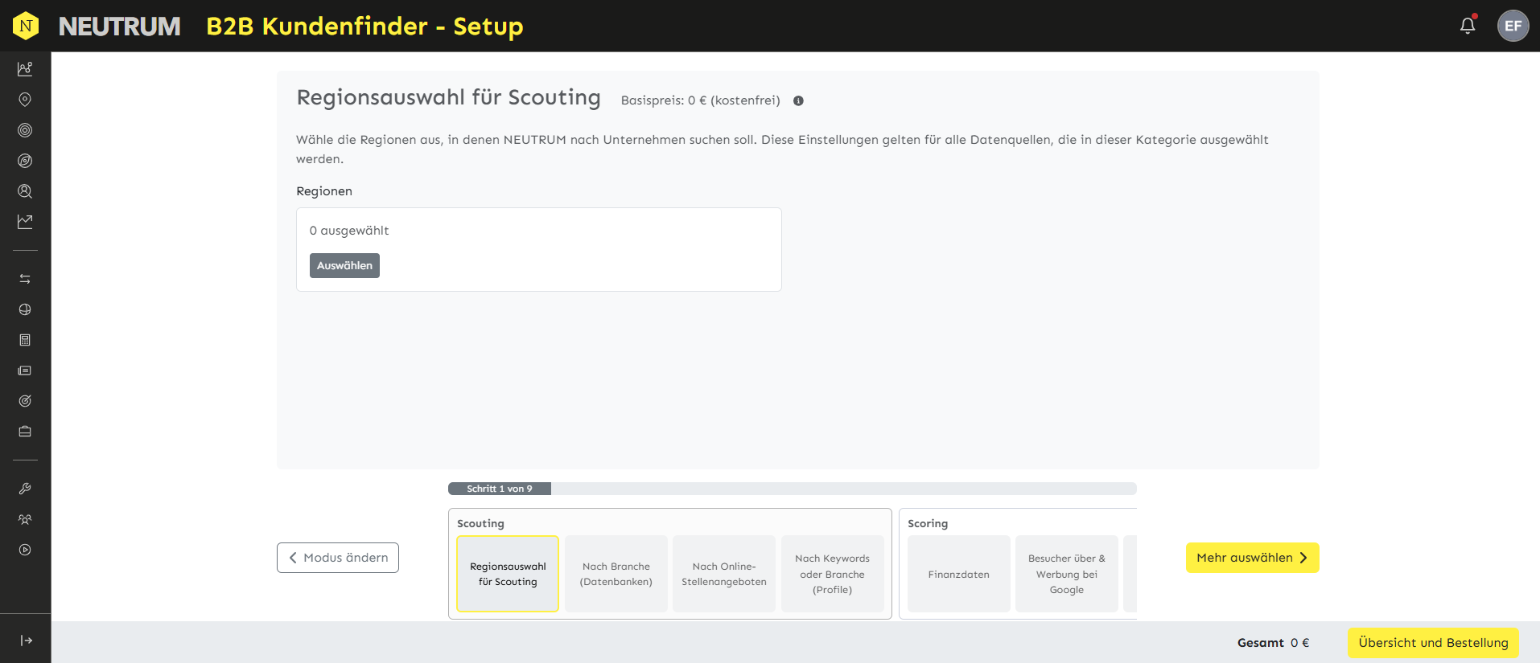Viewport: 1540px width, 663px height.
Task: Click the Auswählen button for regions
Action: pyautogui.click(x=344, y=265)
